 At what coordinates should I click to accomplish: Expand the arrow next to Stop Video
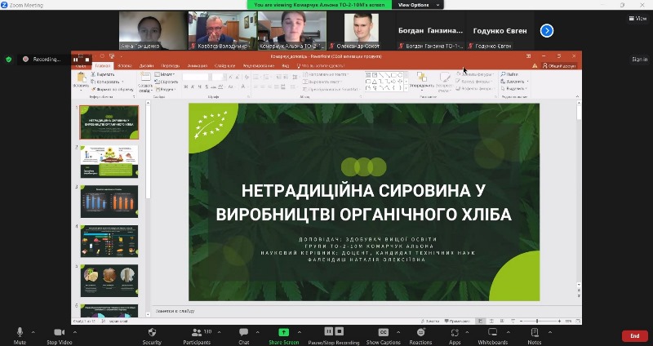tap(78, 333)
